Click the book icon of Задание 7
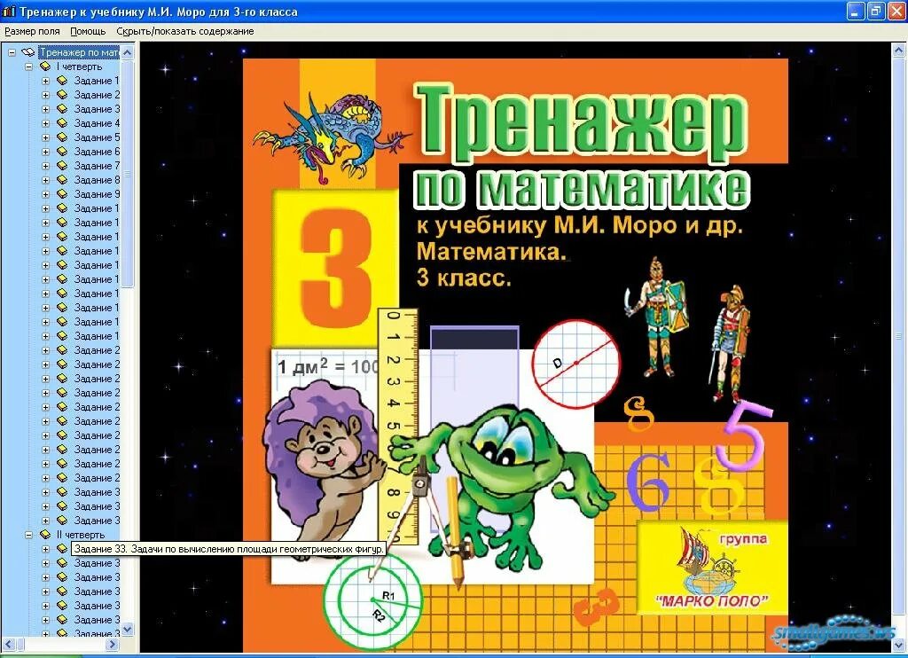 [x=62, y=166]
